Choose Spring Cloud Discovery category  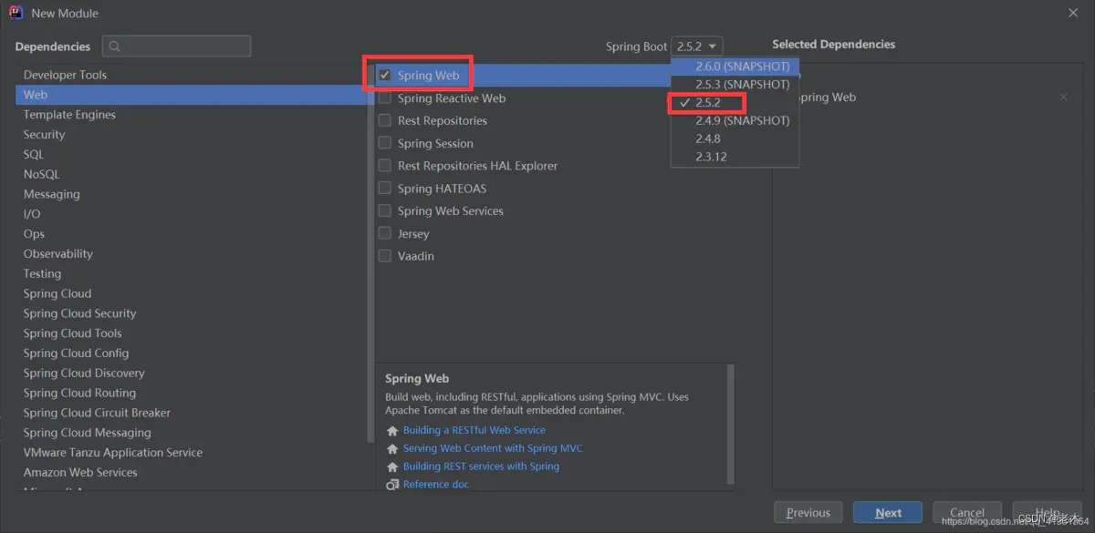click(x=84, y=374)
